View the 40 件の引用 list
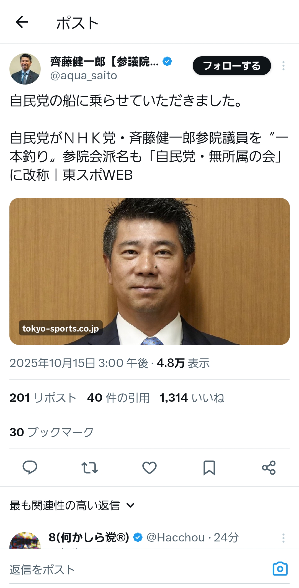This screenshot has width=299, height=588. point(118,398)
